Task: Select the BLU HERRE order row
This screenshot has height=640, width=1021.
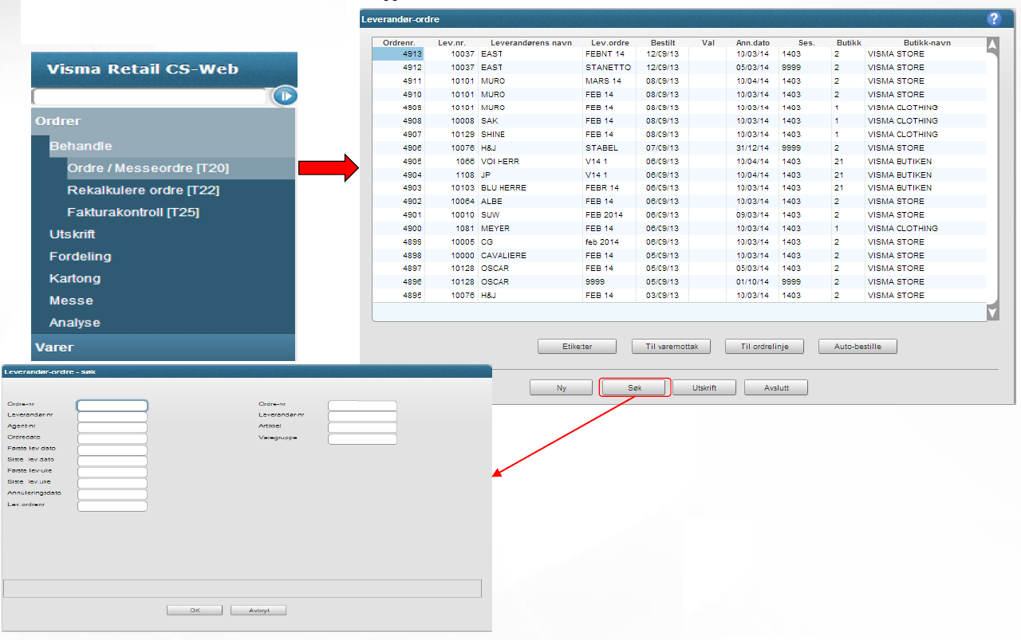Action: (680, 188)
